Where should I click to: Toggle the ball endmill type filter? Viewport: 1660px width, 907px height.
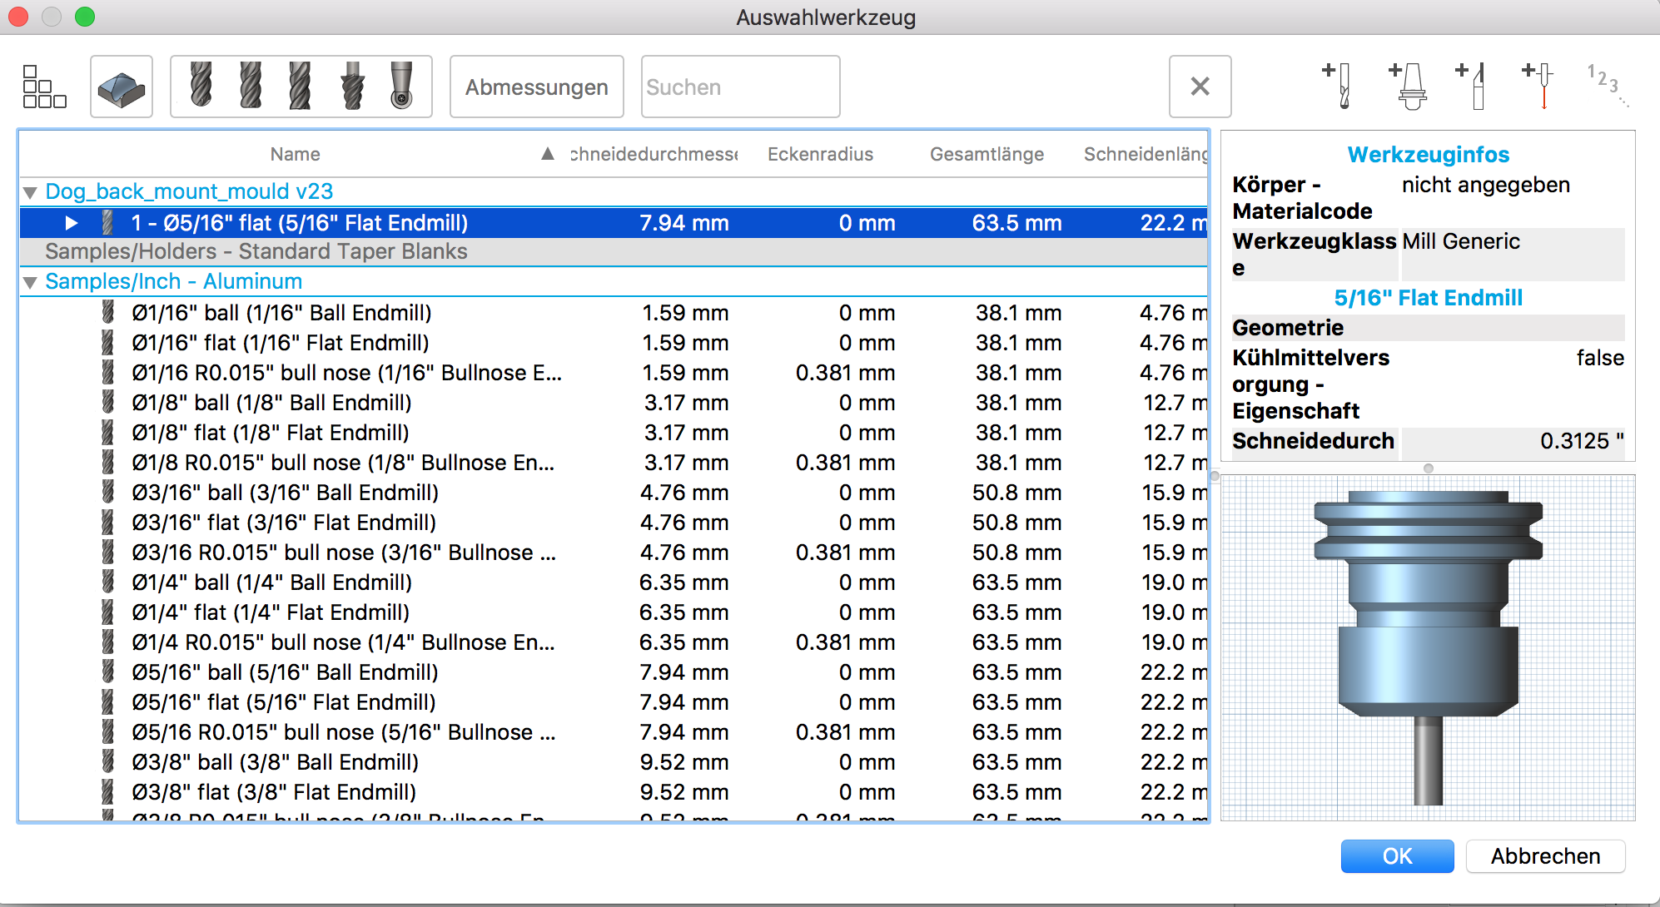[201, 86]
